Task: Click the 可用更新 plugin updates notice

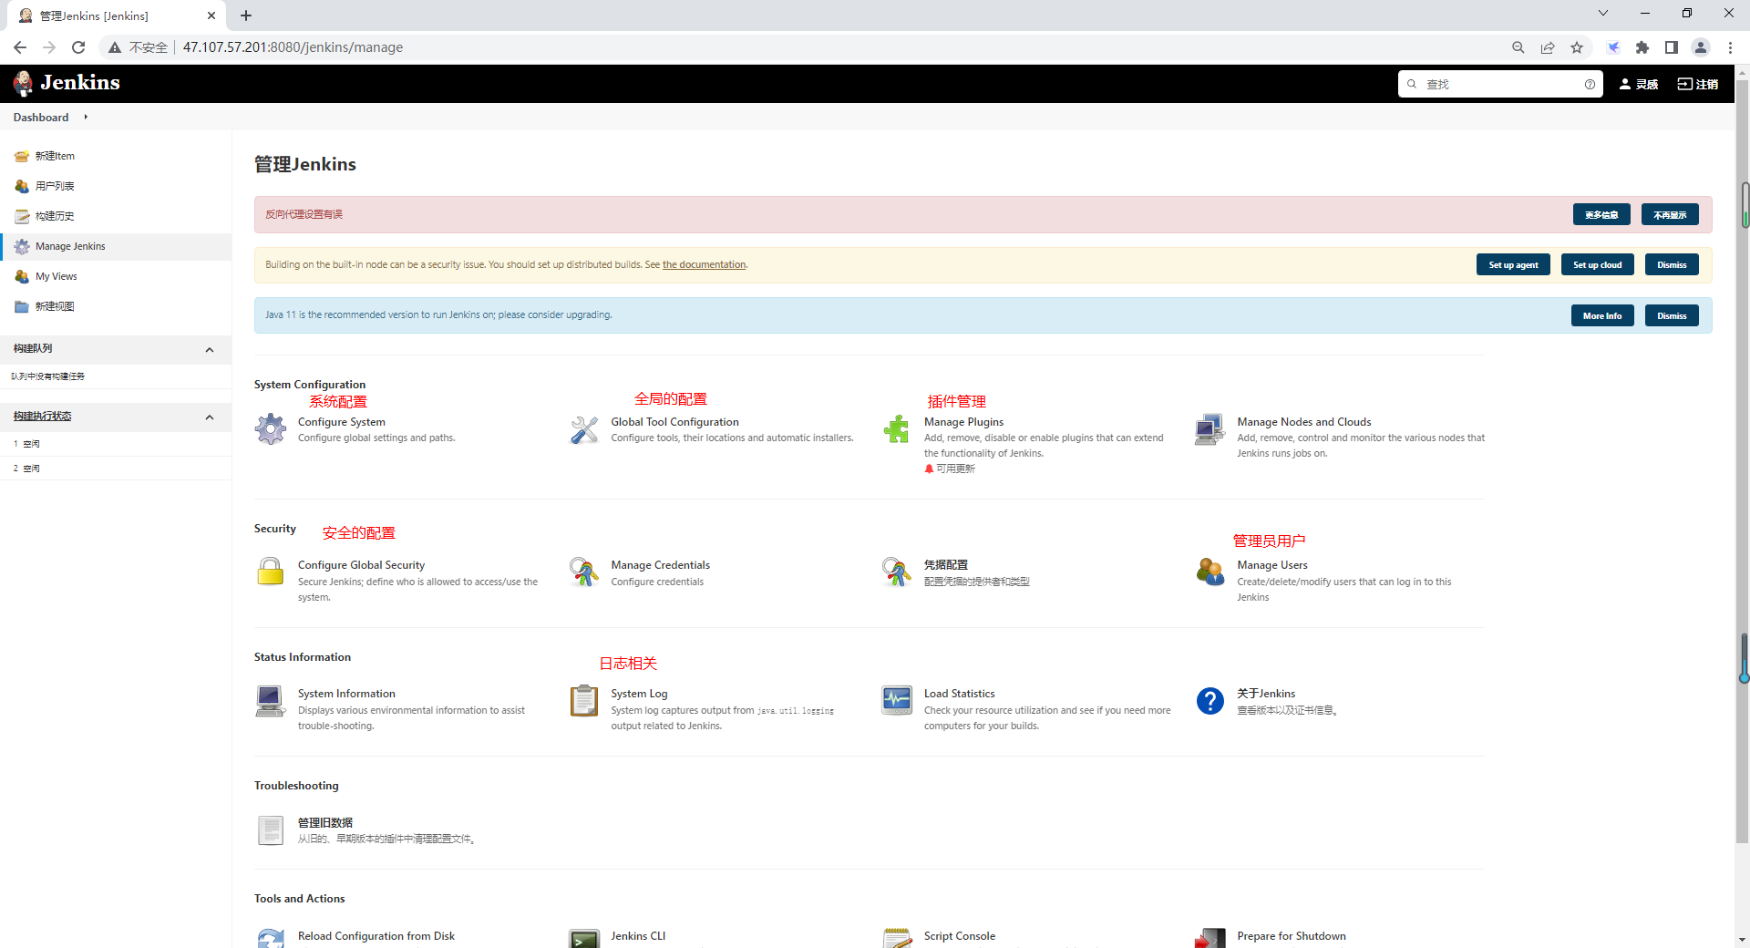Action: 950,469
